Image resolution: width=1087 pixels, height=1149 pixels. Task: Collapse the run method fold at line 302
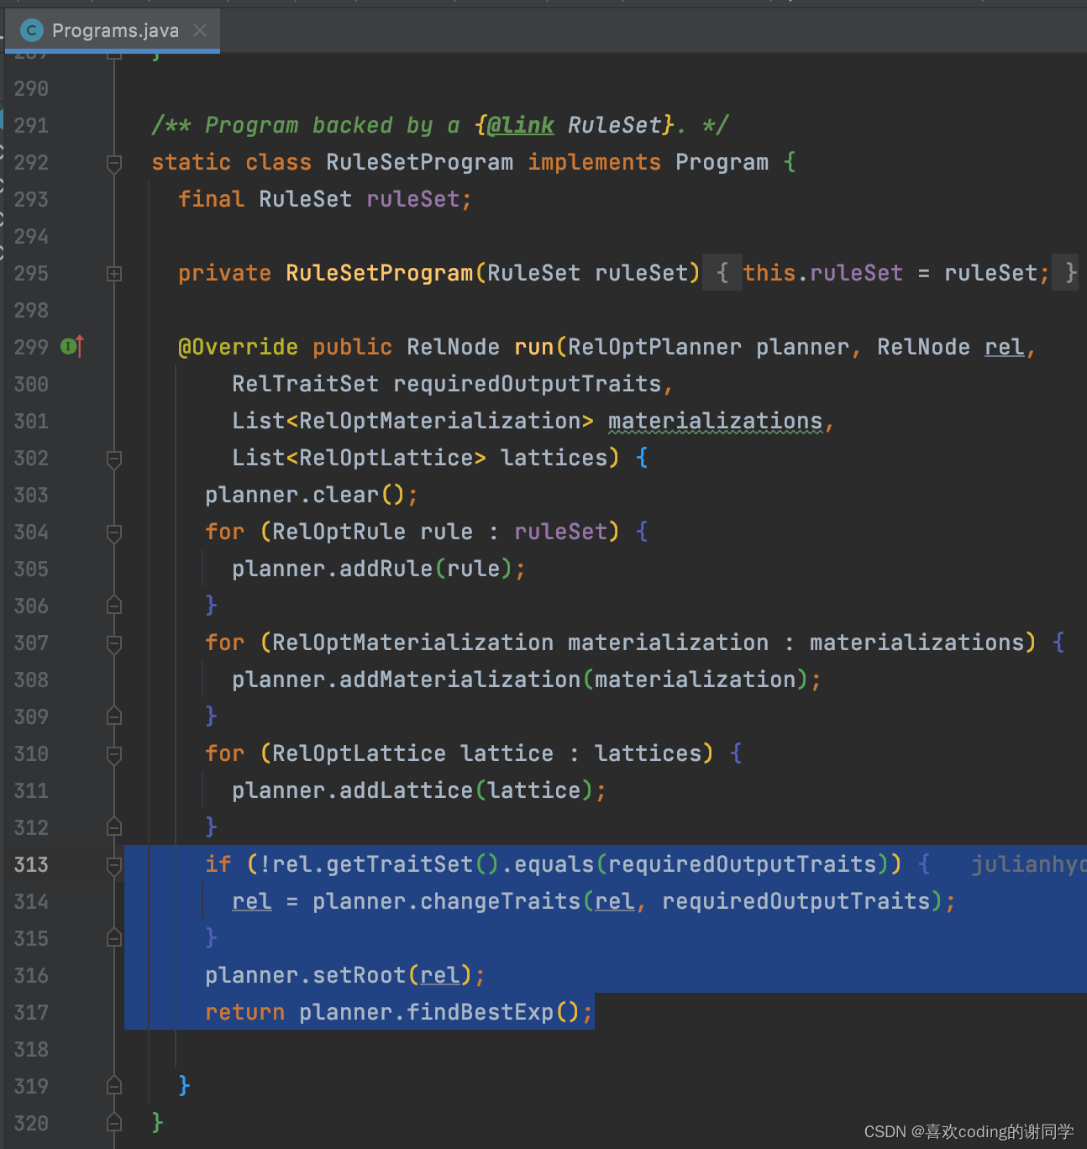click(115, 459)
